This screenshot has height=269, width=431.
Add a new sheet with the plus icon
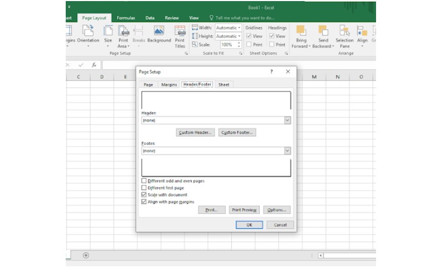click(x=86, y=255)
